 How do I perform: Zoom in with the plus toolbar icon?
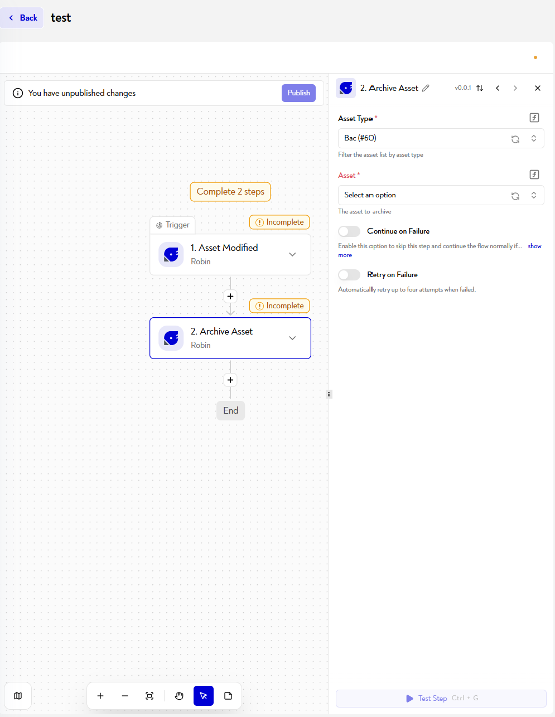(100, 696)
